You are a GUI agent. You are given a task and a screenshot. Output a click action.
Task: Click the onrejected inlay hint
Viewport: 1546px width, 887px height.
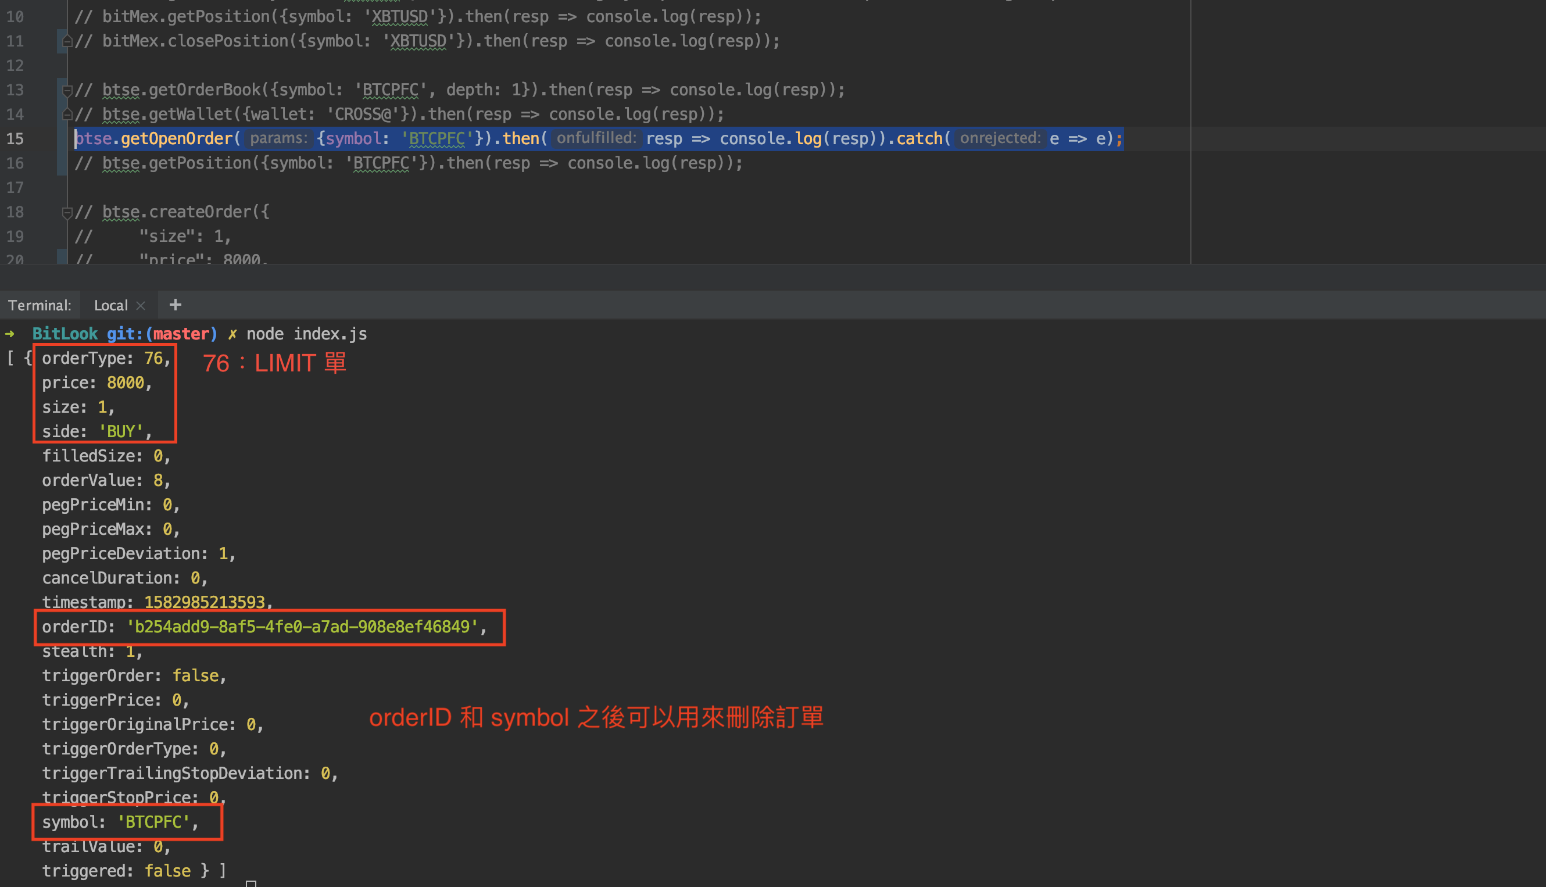(x=1000, y=138)
